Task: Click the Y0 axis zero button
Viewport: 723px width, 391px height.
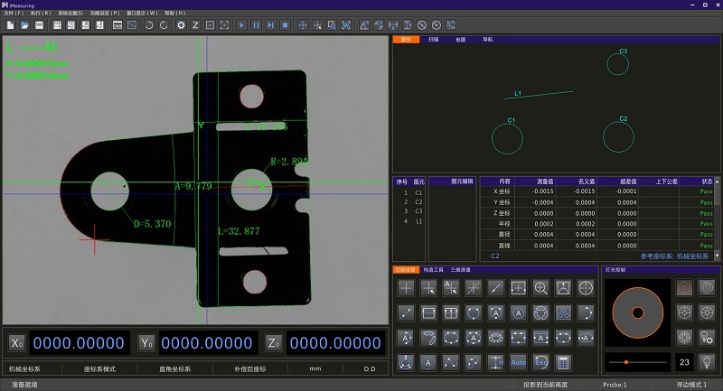Action: tap(146, 343)
